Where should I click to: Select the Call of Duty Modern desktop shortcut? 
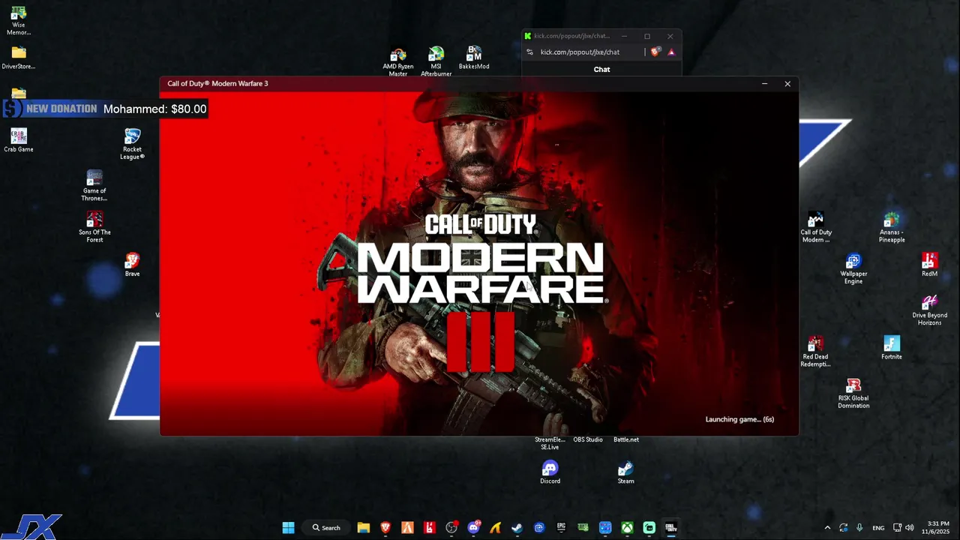pos(816,227)
